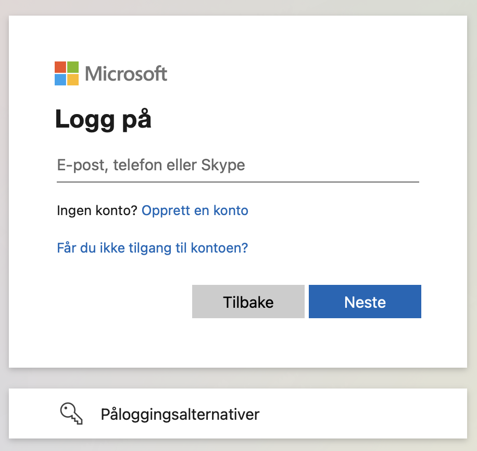Click the blue square in Microsoft logo

point(60,80)
